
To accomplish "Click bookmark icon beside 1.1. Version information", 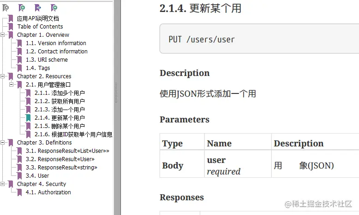I will (19, 43).
